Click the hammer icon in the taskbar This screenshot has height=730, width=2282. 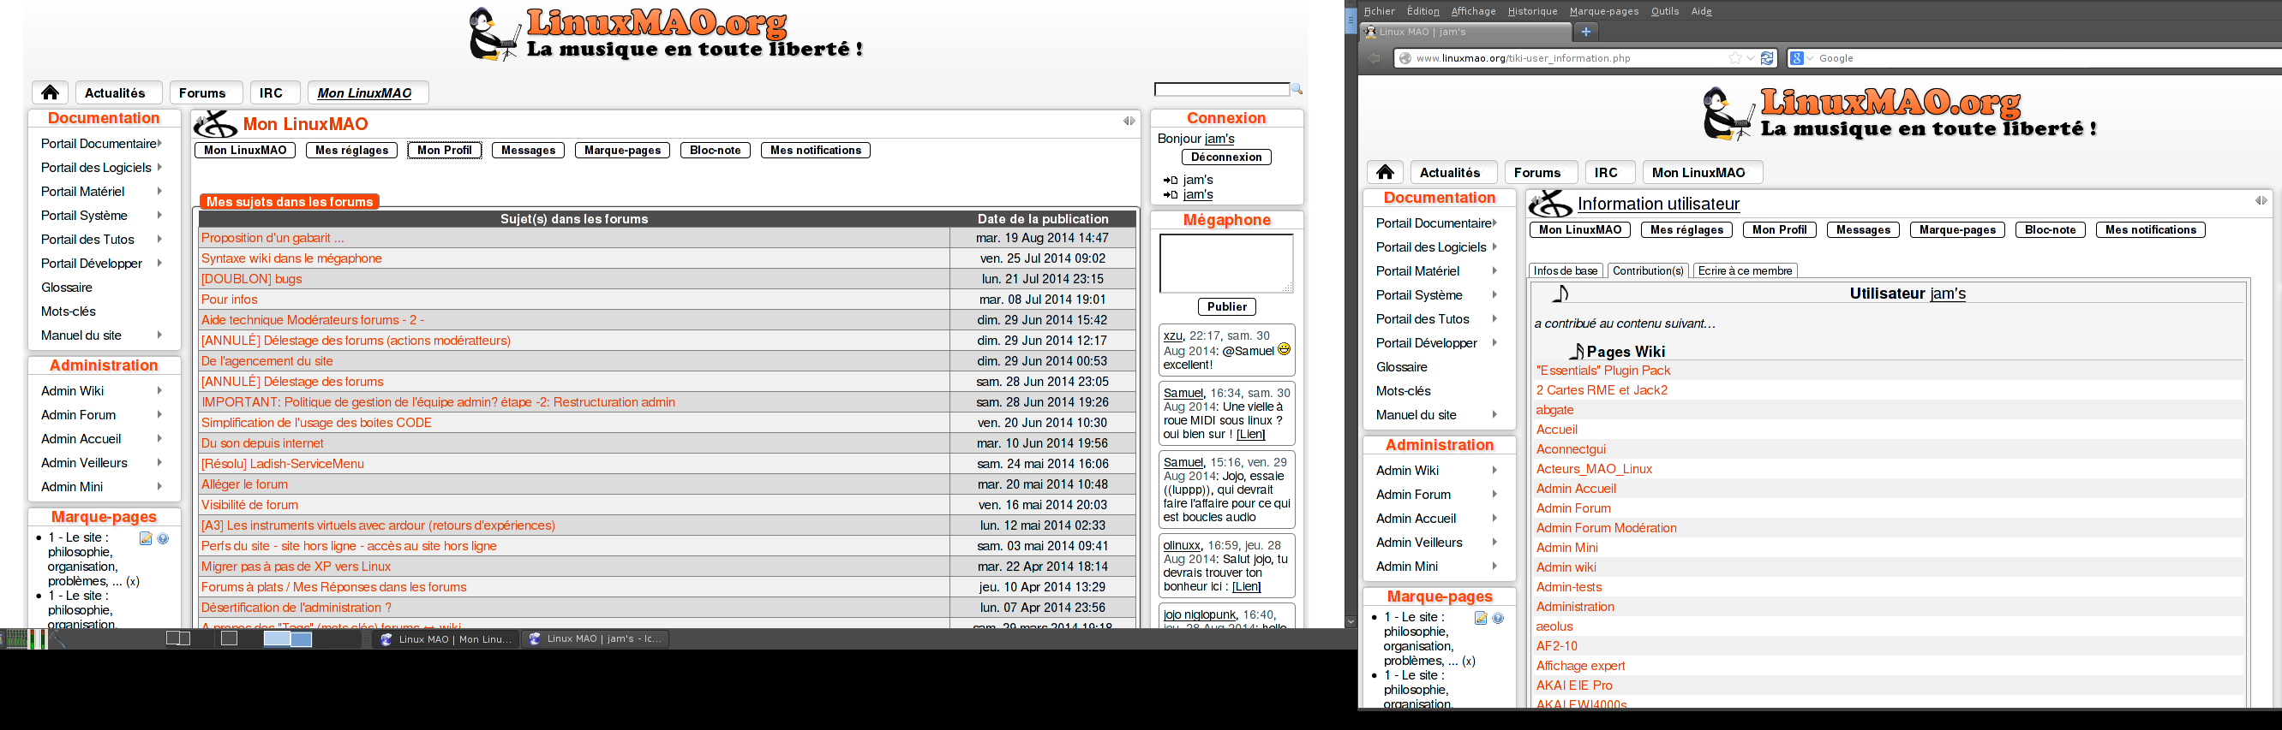point(57,639)
